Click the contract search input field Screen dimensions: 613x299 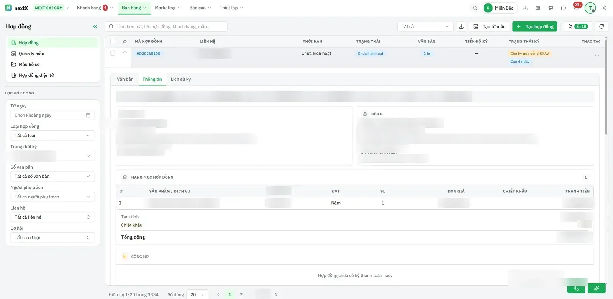(x=166, y=26)
